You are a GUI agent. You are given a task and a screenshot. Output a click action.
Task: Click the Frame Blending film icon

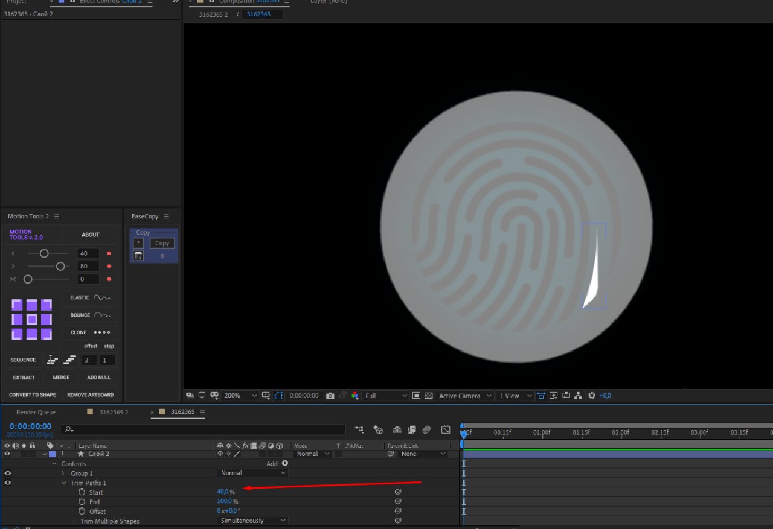click(411, 429)
